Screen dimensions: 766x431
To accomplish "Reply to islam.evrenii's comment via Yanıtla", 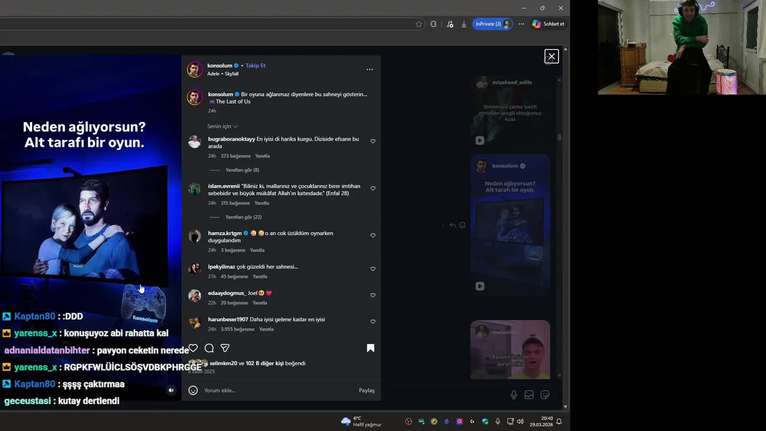I will pyautogui.click(x=262, y=204).
